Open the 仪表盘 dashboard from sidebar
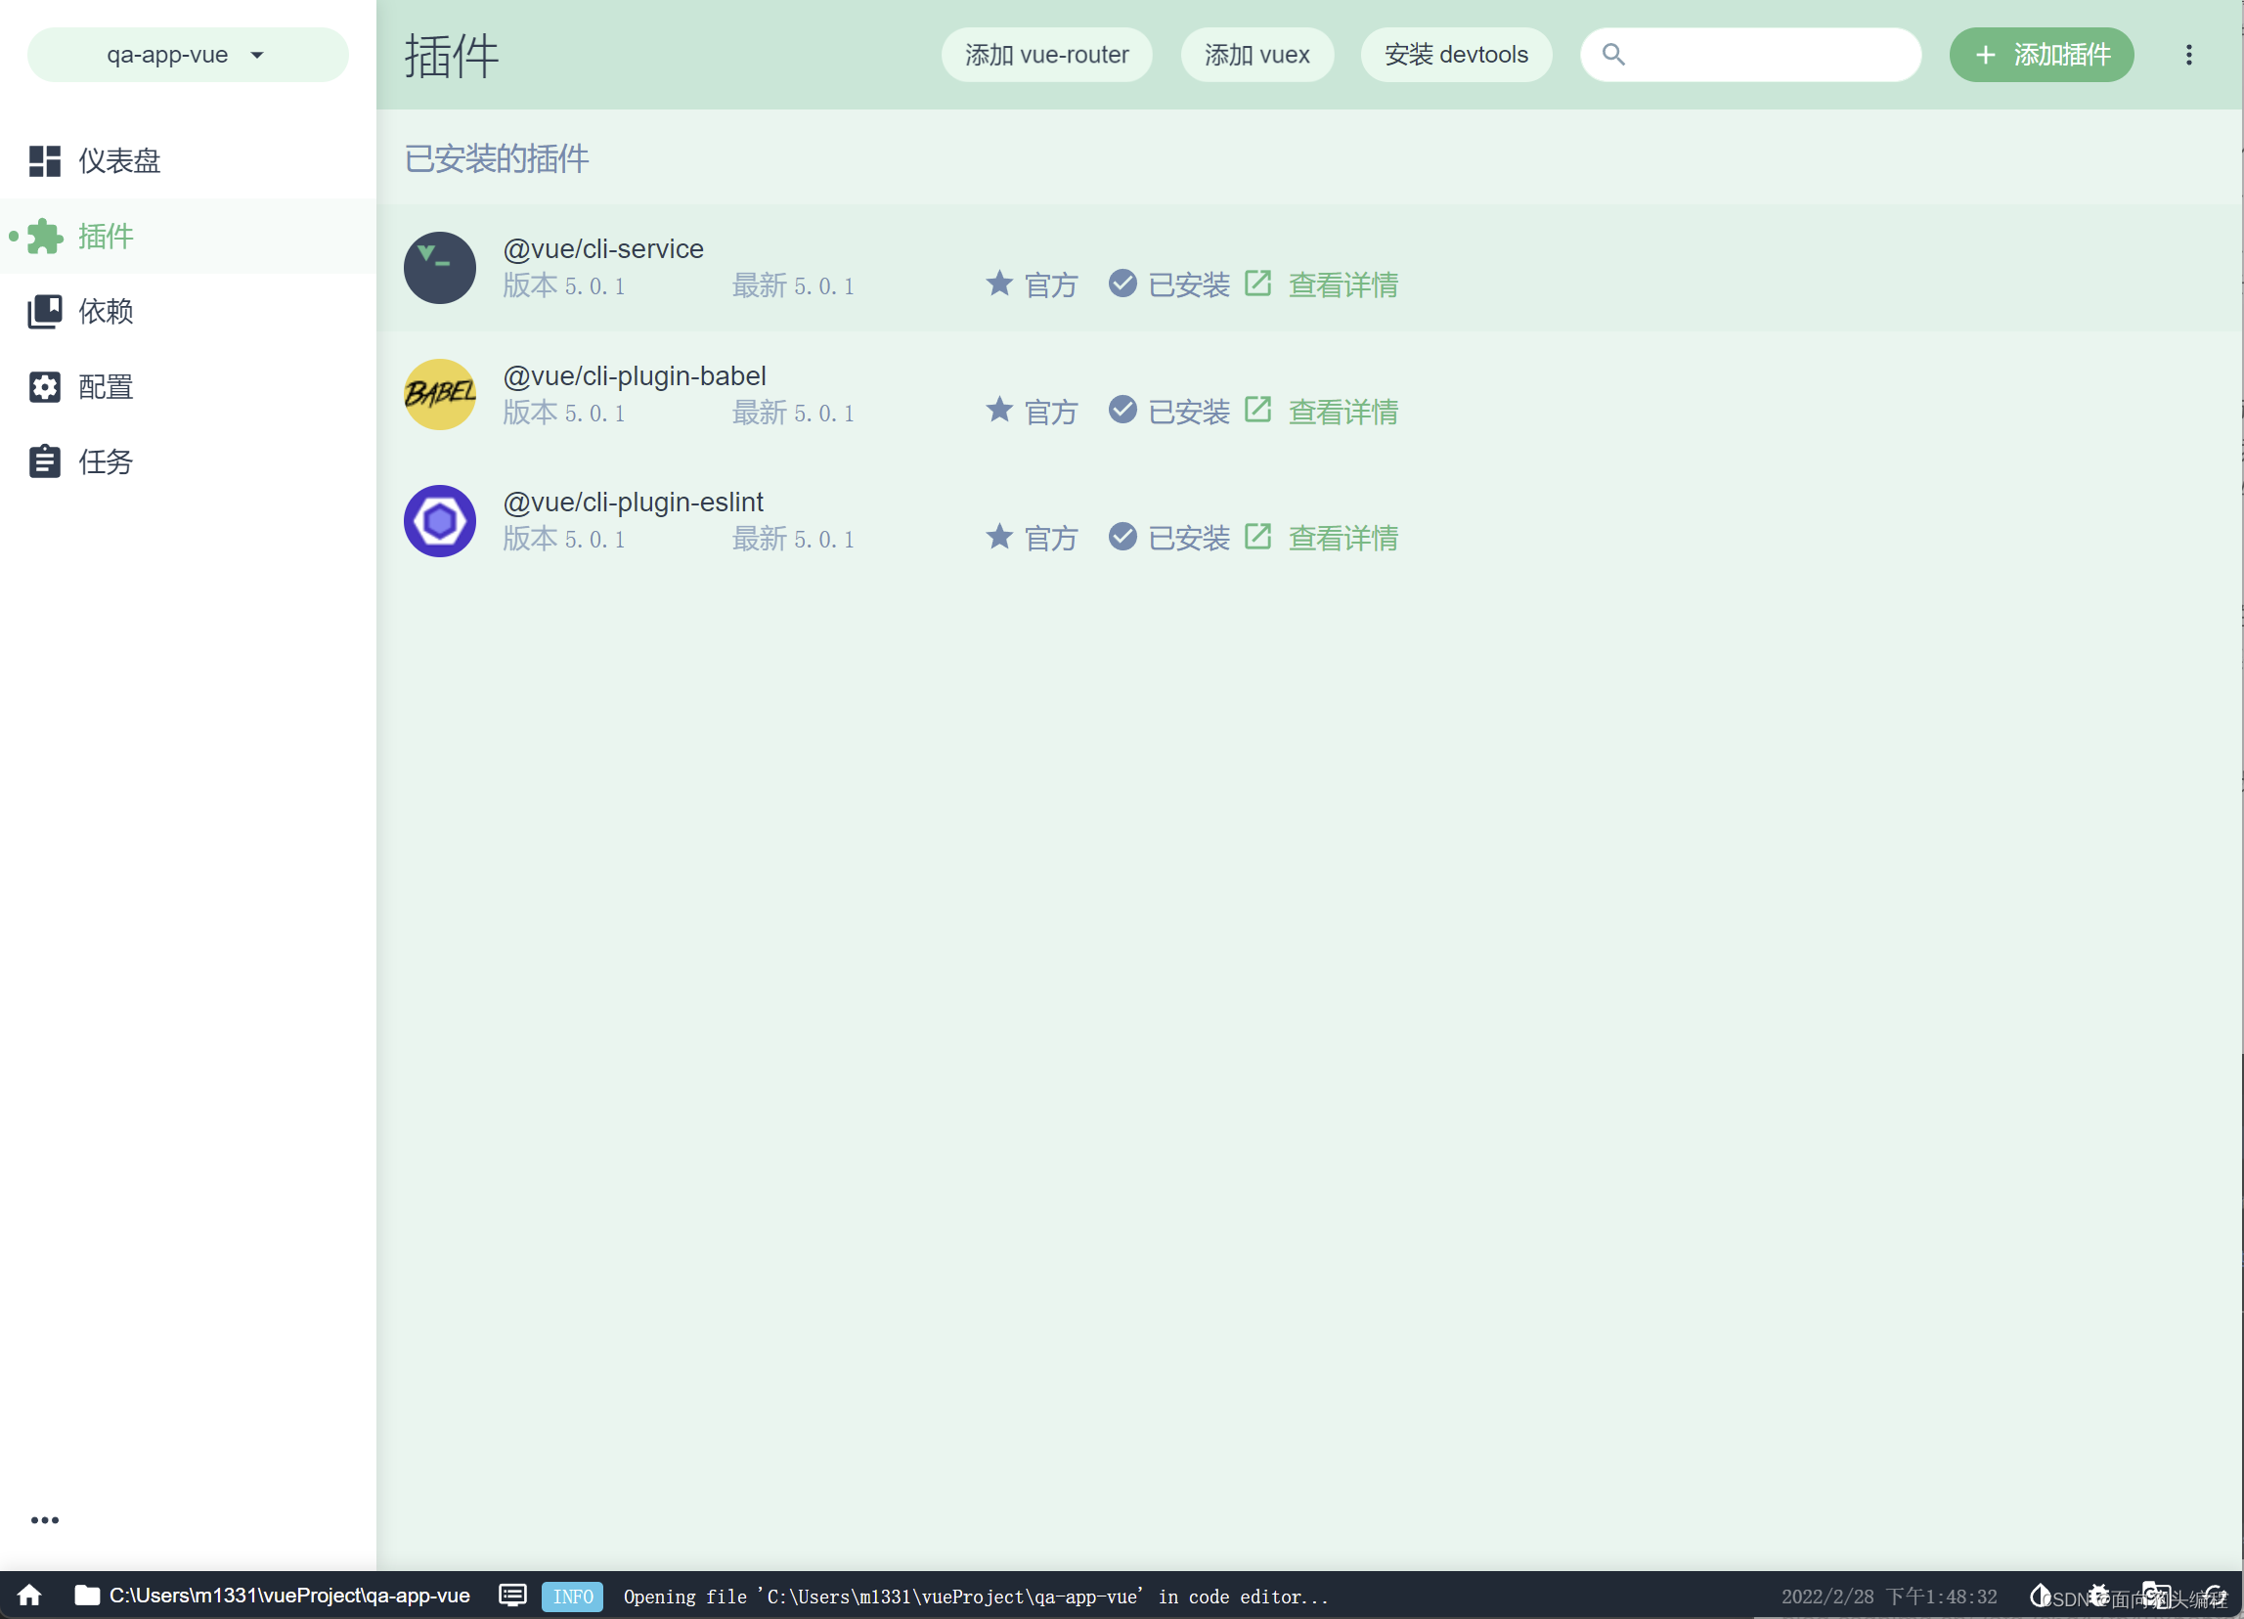This screenshot has width=2244, height=1619. tap(118, 160)
